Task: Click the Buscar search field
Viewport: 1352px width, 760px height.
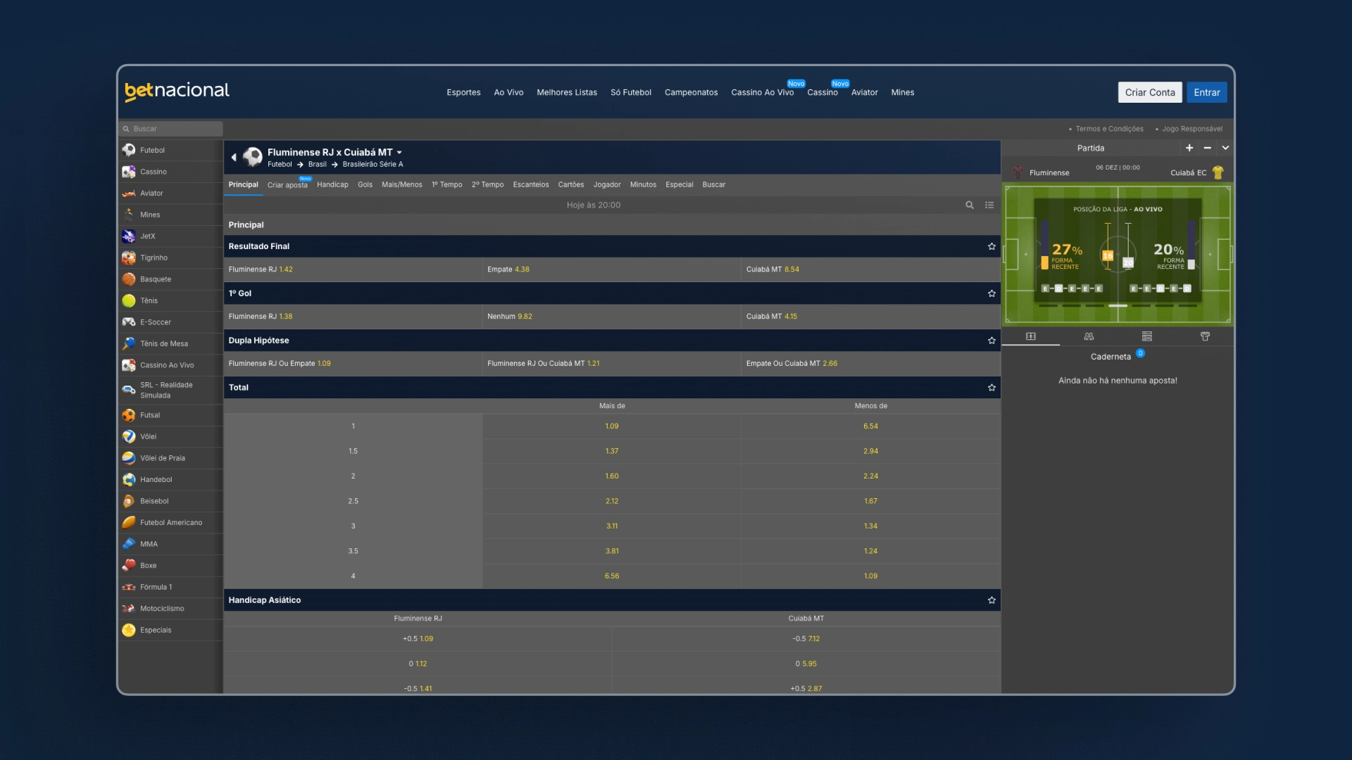Action: tap(173, 129)
